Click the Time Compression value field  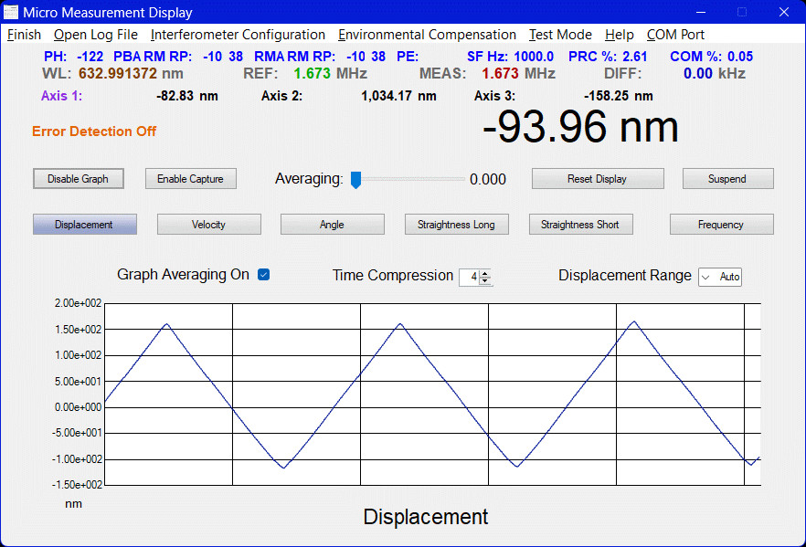click(x=470, y=277)
